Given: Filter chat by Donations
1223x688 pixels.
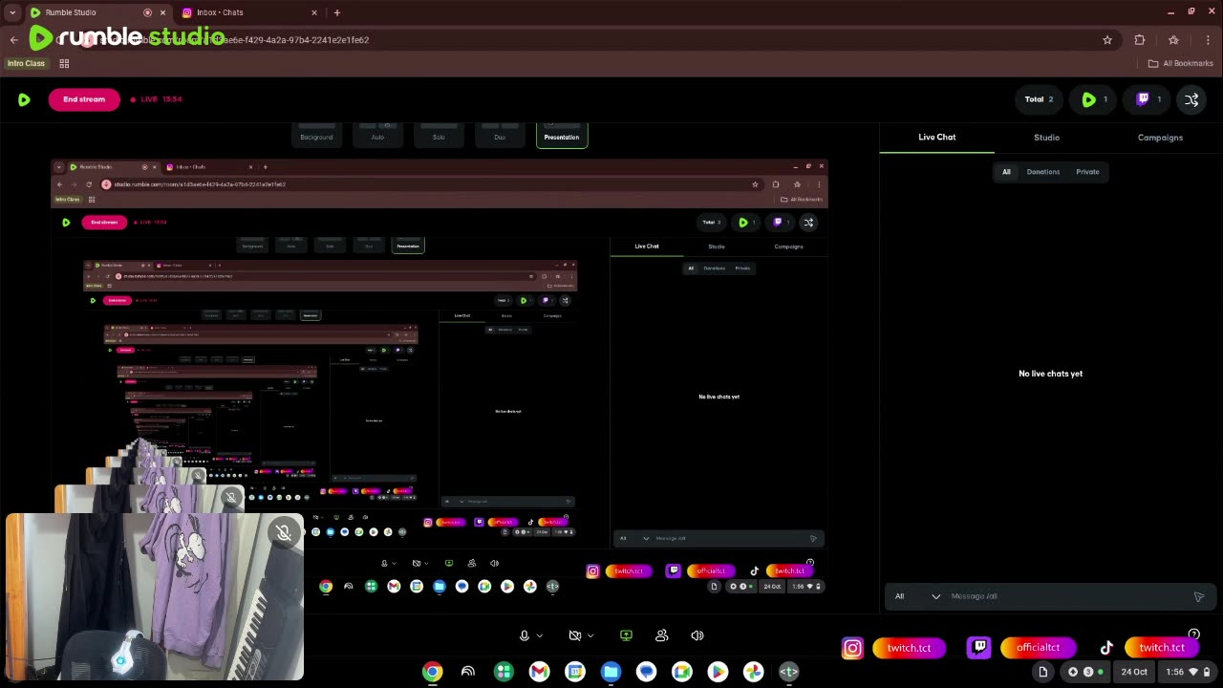Looking at the screenshot, I should pos(1042,172).
